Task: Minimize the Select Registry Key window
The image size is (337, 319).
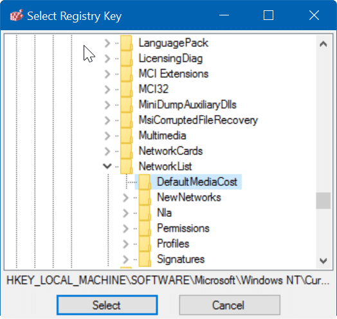Action: (x=224, y=15)
